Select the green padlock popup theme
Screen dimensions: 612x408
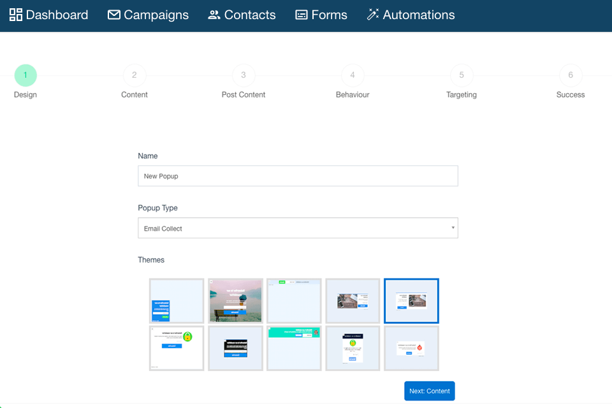pyautogui.click(x=177, y=348)
